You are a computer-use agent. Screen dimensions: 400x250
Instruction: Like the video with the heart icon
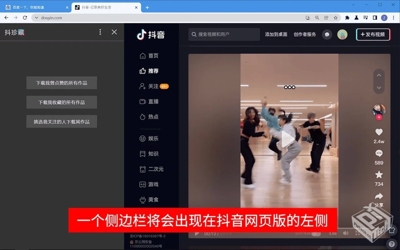click(379, 132)
